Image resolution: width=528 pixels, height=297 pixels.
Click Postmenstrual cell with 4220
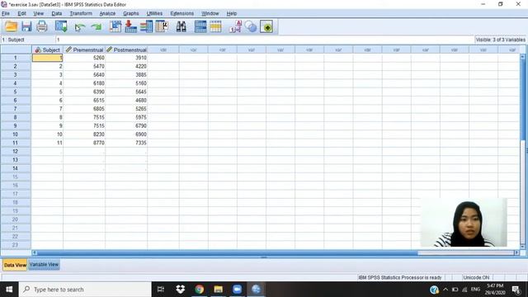coord(126,66)
